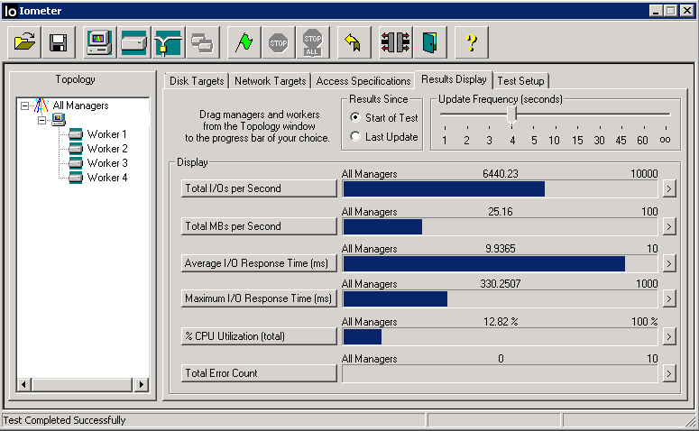Click Update Frequency slider thumb
The width and height of the screenshot is (699, 431).
pos(511,115)
